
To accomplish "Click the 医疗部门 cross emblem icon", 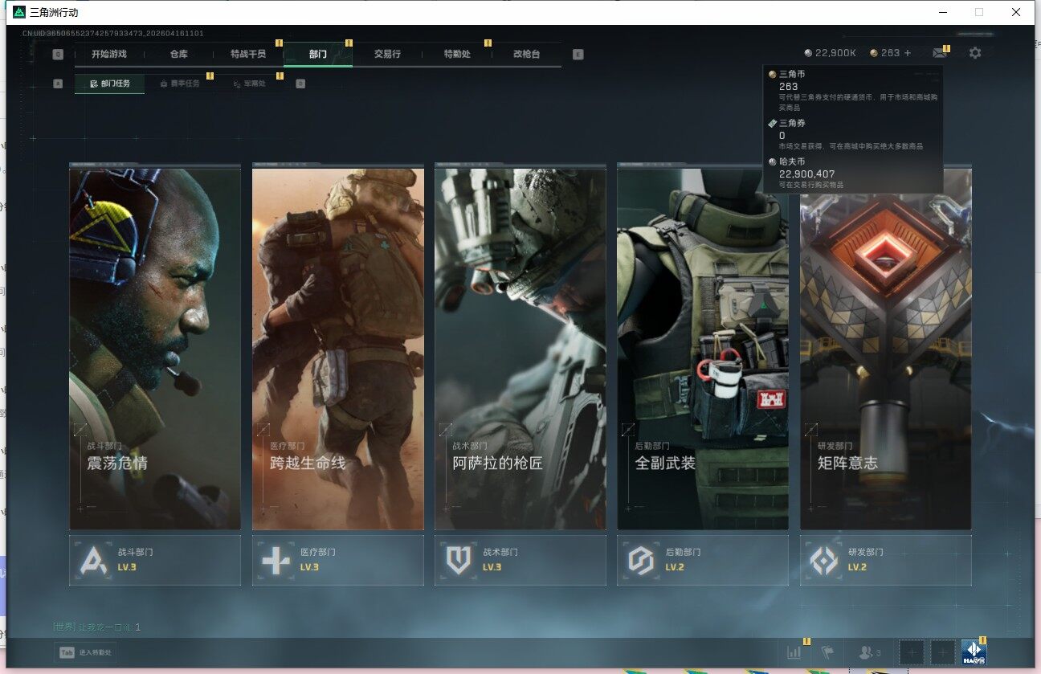I will tap(276, 560).
